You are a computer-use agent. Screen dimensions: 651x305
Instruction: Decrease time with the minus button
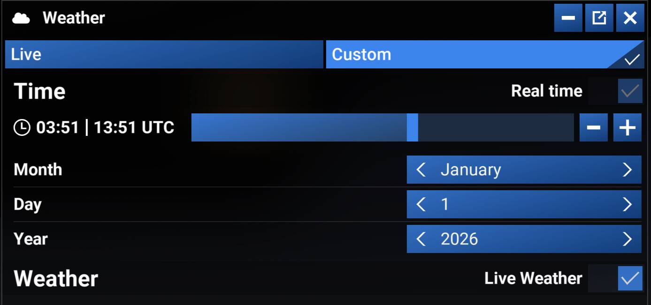point(593,127)
